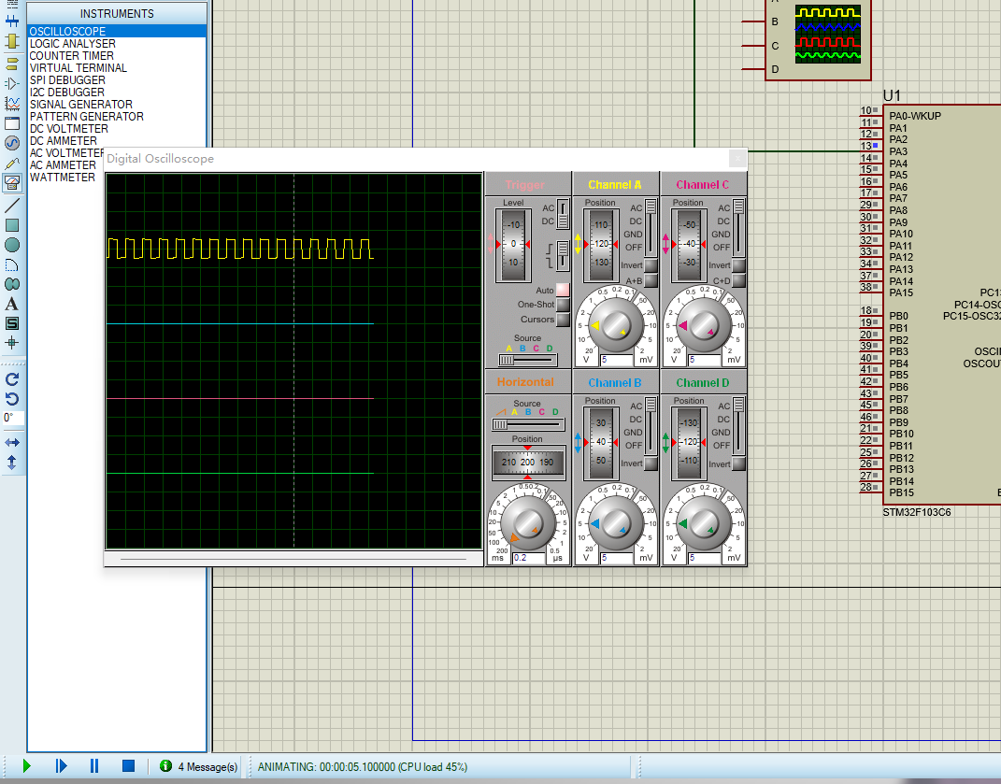Open the 4 Message(s) simulation log
Viewport: 1001px width, 784px height.
coord(199,767)
